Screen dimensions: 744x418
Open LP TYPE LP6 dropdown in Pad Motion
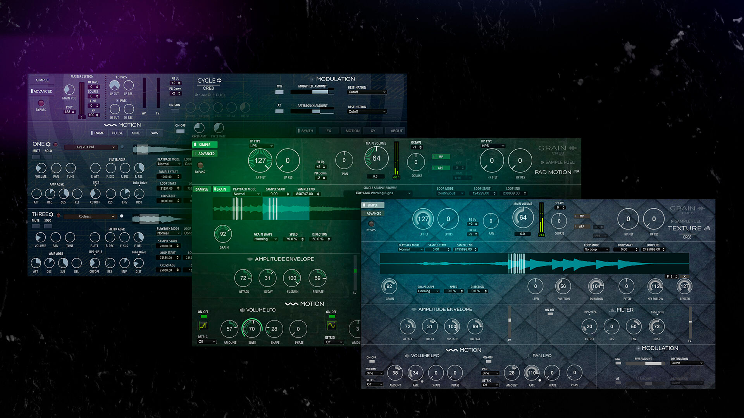tap(262, 146)
